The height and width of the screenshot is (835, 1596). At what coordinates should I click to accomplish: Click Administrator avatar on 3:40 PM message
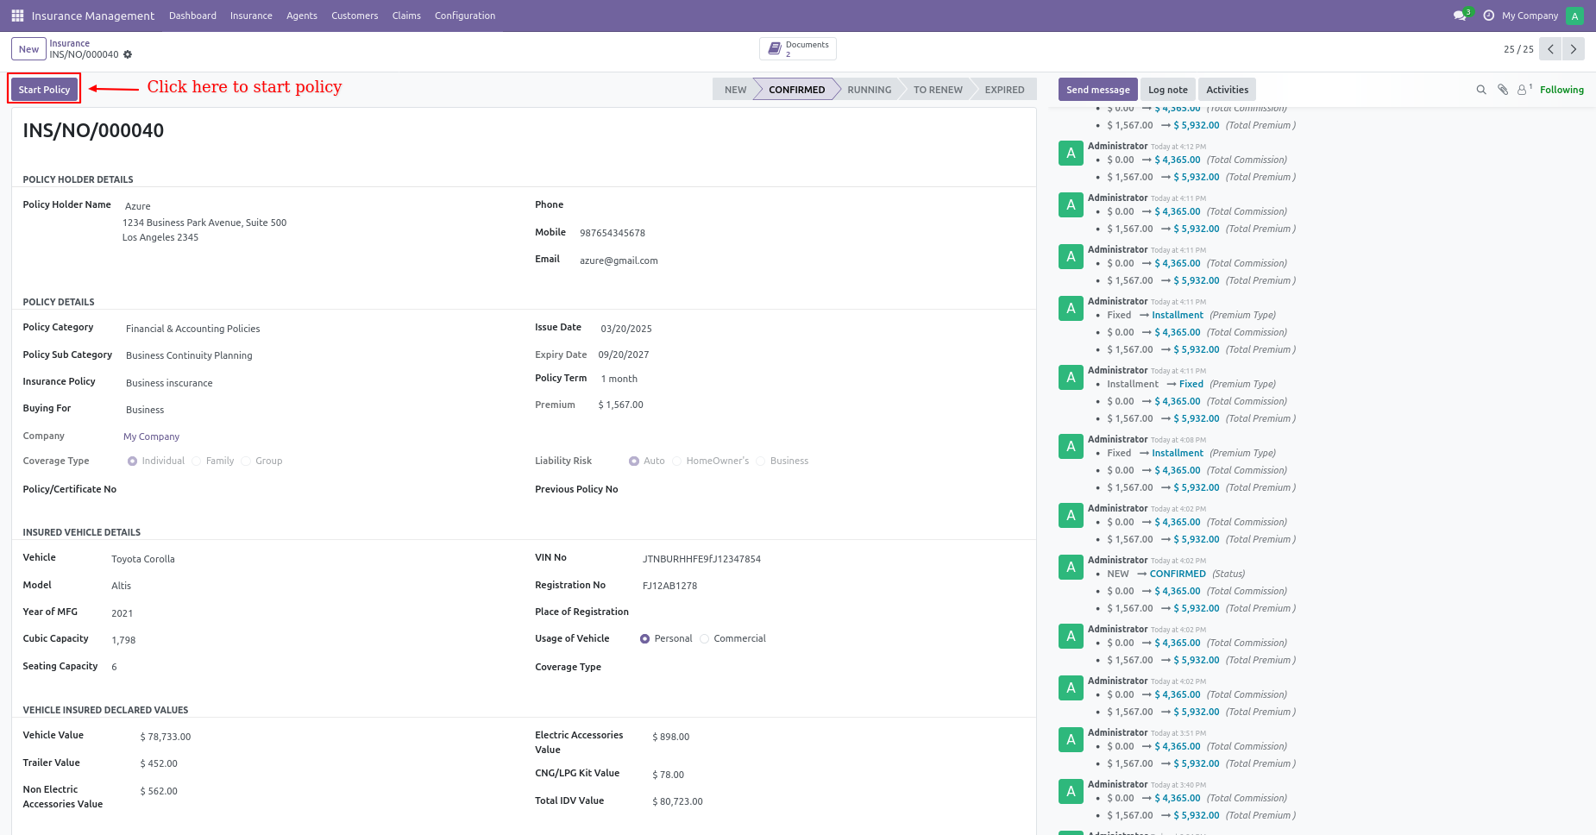coord(1071,792)
